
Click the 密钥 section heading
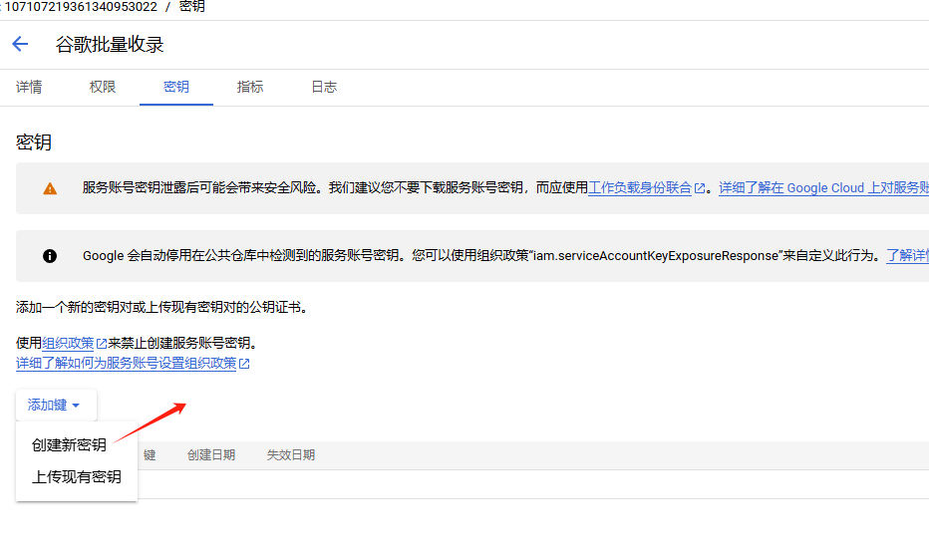point(34,142)
